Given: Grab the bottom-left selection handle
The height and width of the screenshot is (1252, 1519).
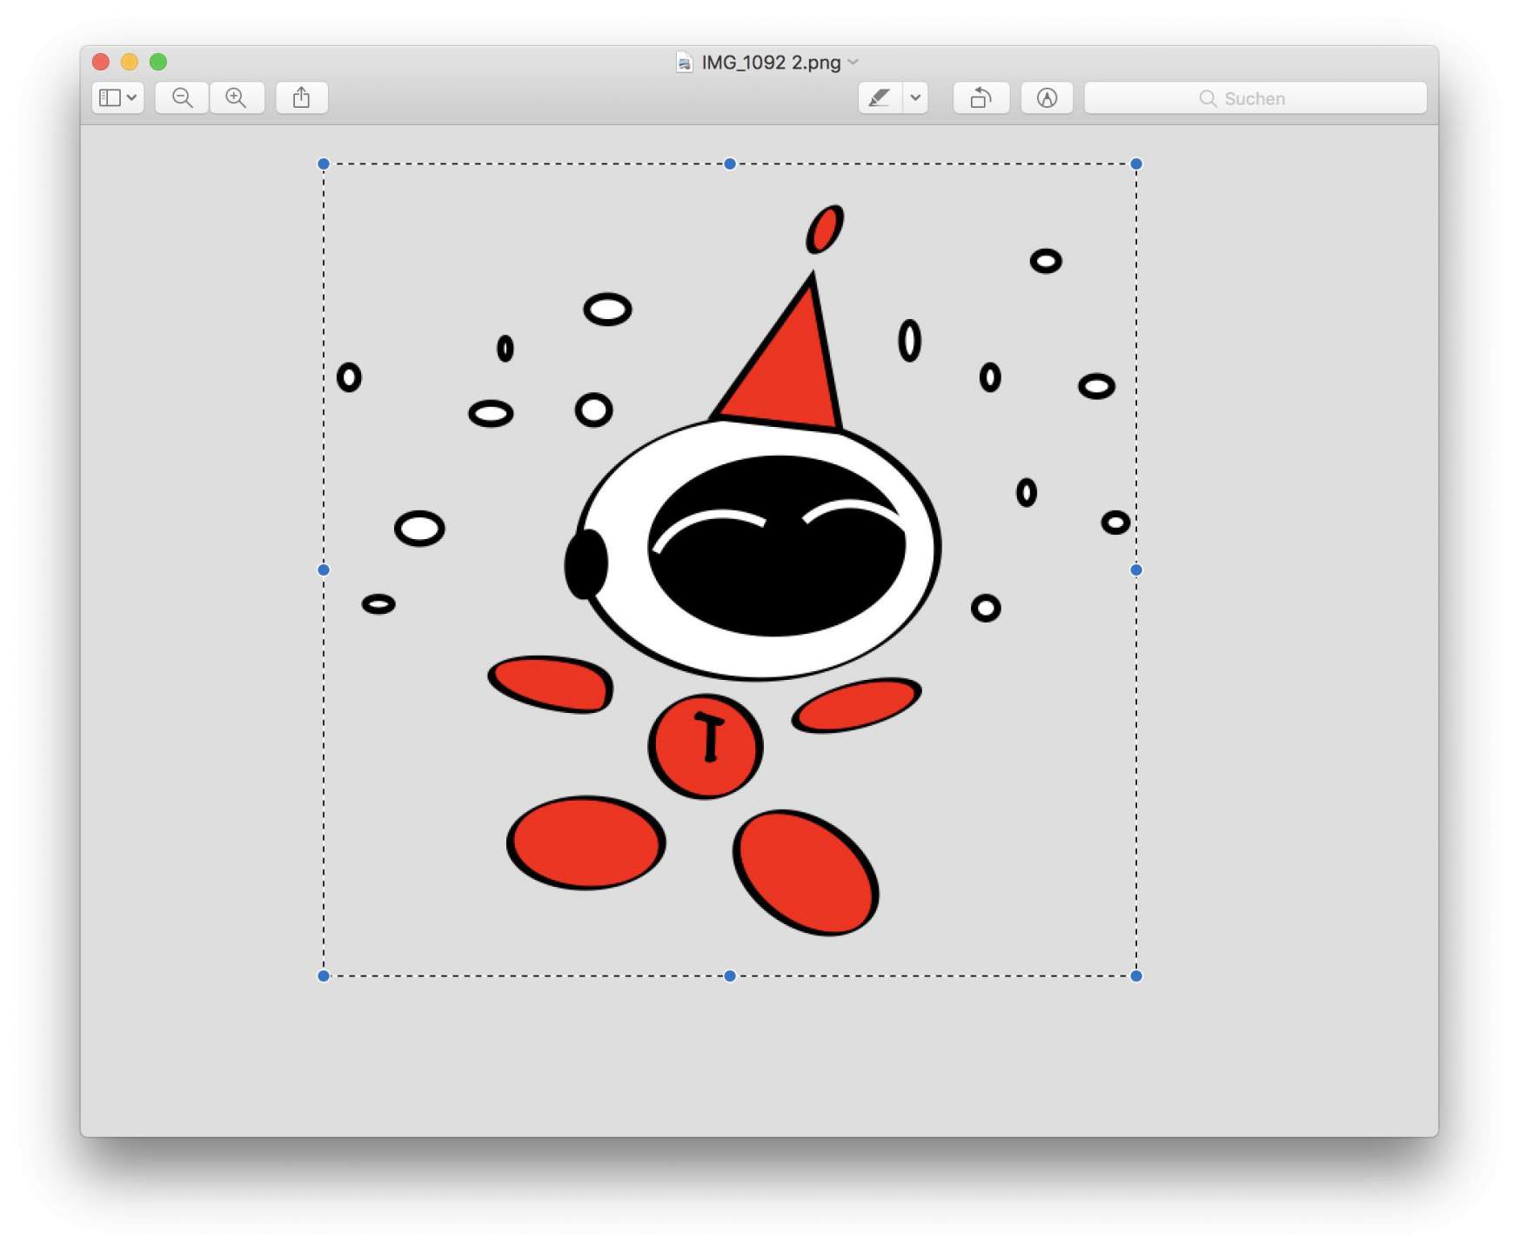Looking at the screenshot, I should click(324, 976).
